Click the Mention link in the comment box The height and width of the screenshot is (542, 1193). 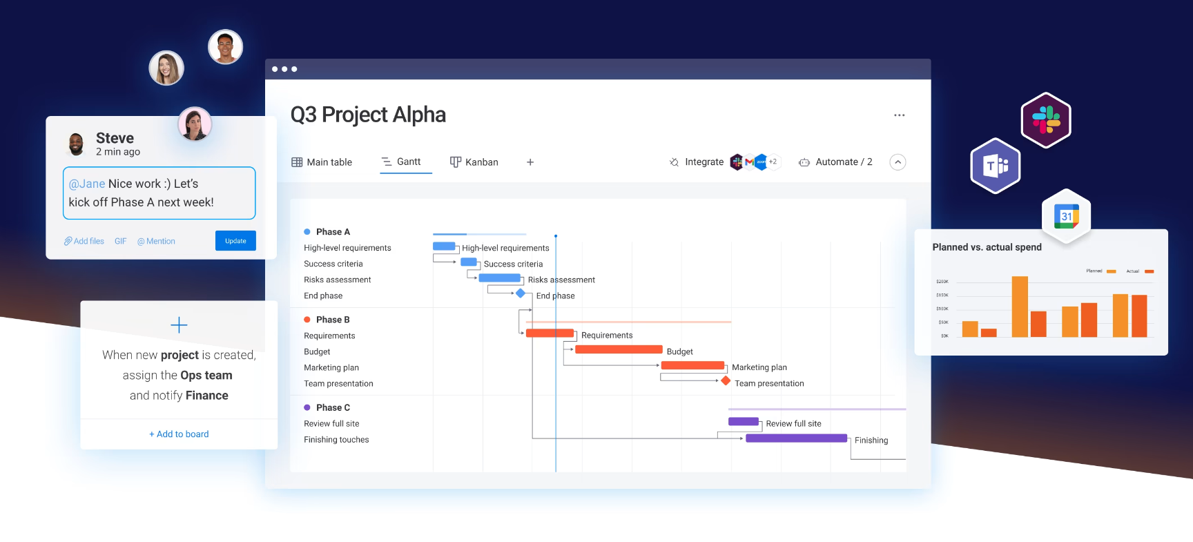coord(156,241)
